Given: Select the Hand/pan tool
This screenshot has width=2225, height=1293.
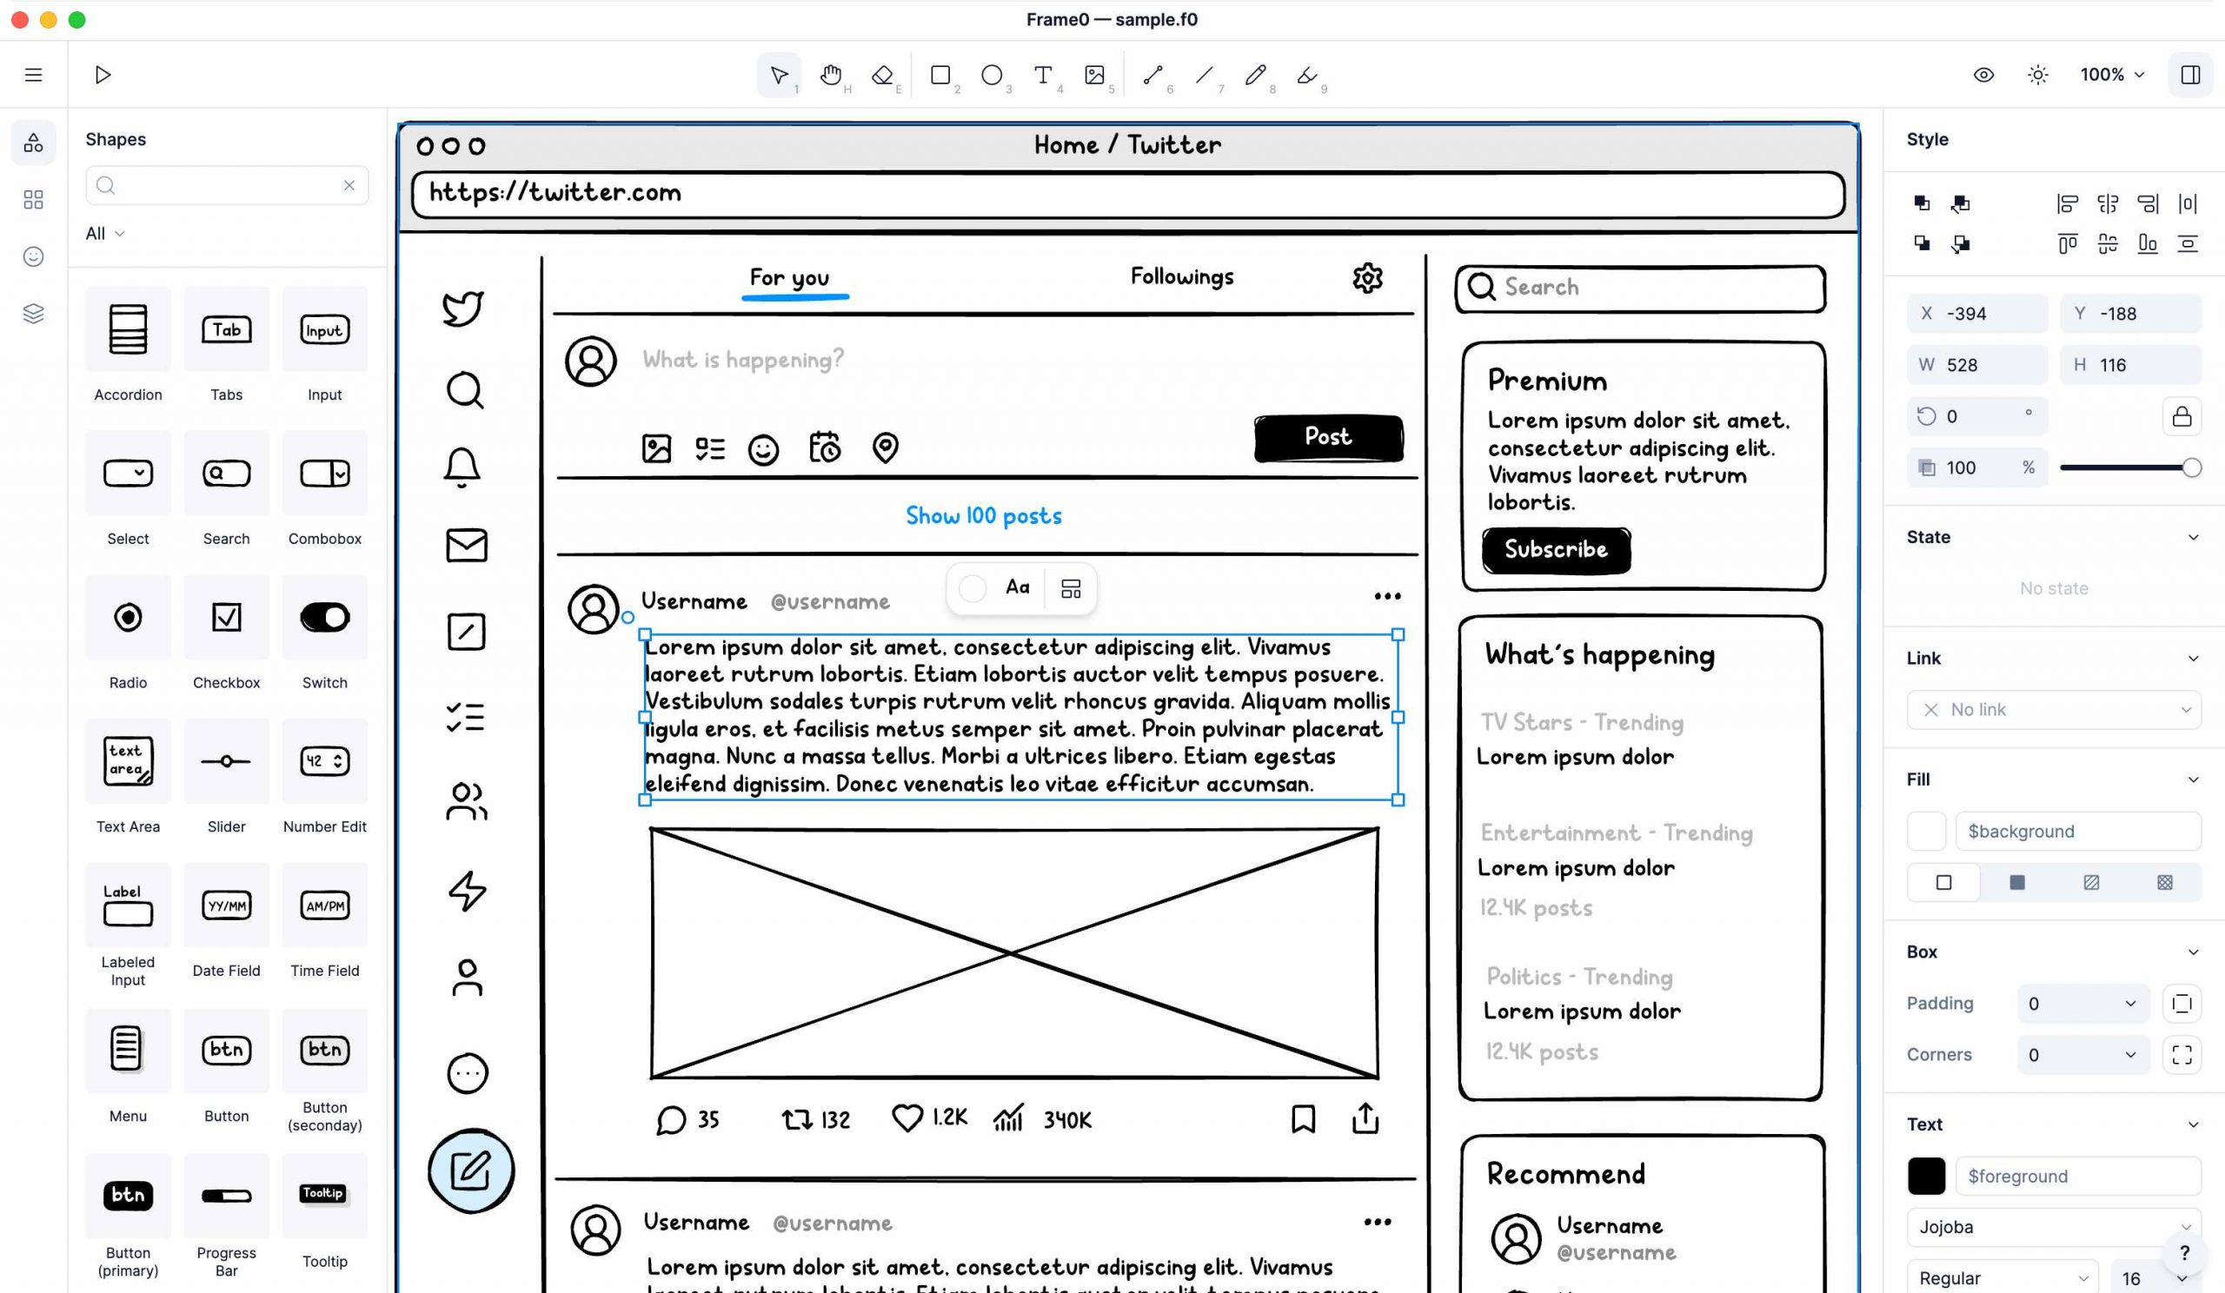Looking at the screenshot, I should click(x=831, y=74).
